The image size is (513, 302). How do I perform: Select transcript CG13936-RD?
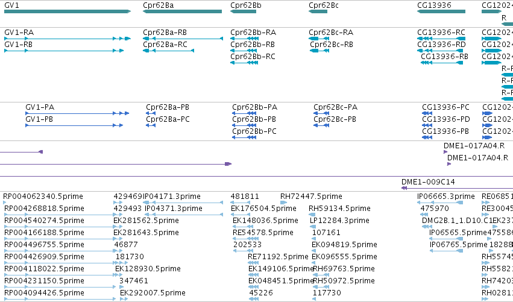[x=441, y=45]
